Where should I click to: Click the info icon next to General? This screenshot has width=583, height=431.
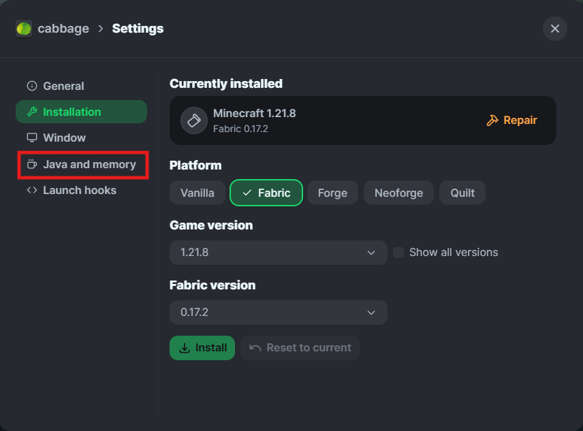(x=31, y=86)
